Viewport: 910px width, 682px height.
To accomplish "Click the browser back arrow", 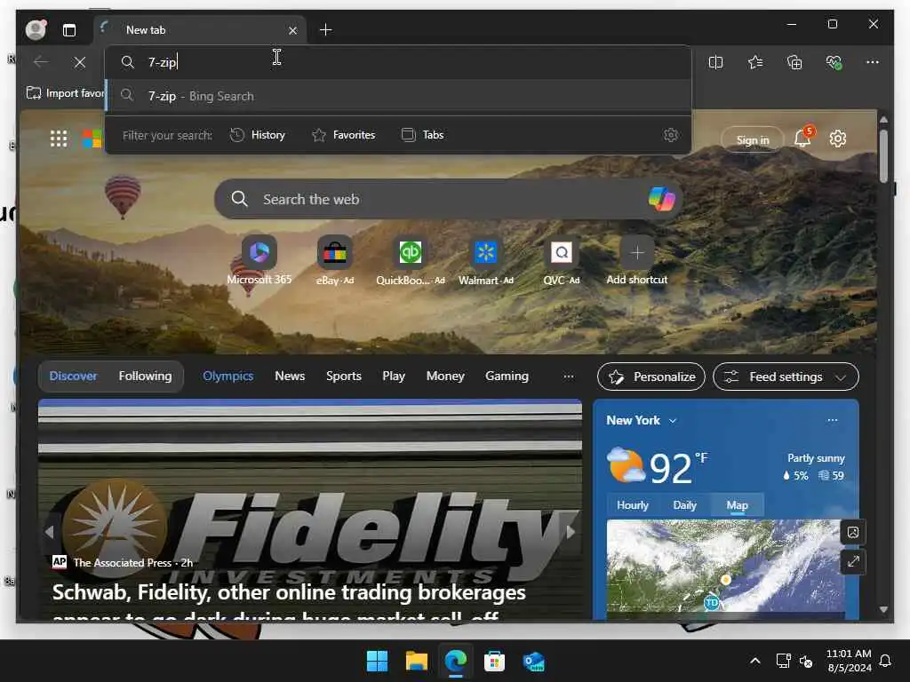I will tap(41, 62).
